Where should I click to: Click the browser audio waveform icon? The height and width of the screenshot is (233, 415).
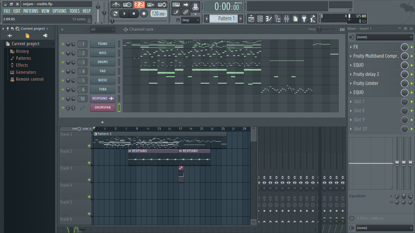pos(10,35)
